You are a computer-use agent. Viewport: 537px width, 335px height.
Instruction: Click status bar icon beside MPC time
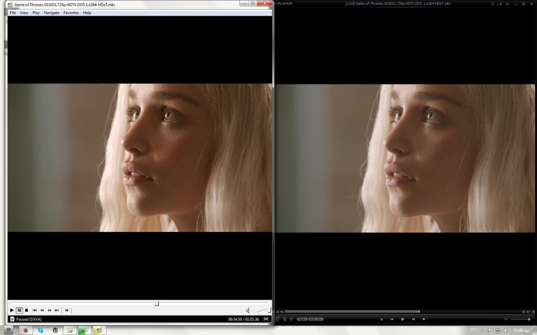click(x=266, y=319)
